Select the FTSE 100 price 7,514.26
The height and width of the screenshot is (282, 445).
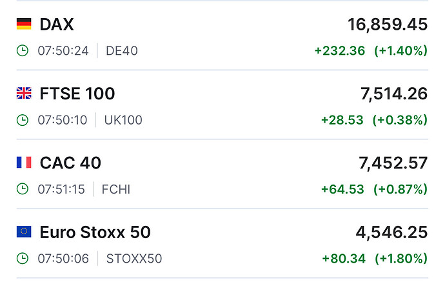pyautogui.click(x=393, y=94)
